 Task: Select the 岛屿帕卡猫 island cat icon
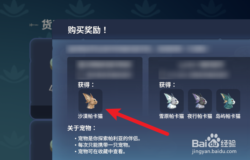click(228, 101)
